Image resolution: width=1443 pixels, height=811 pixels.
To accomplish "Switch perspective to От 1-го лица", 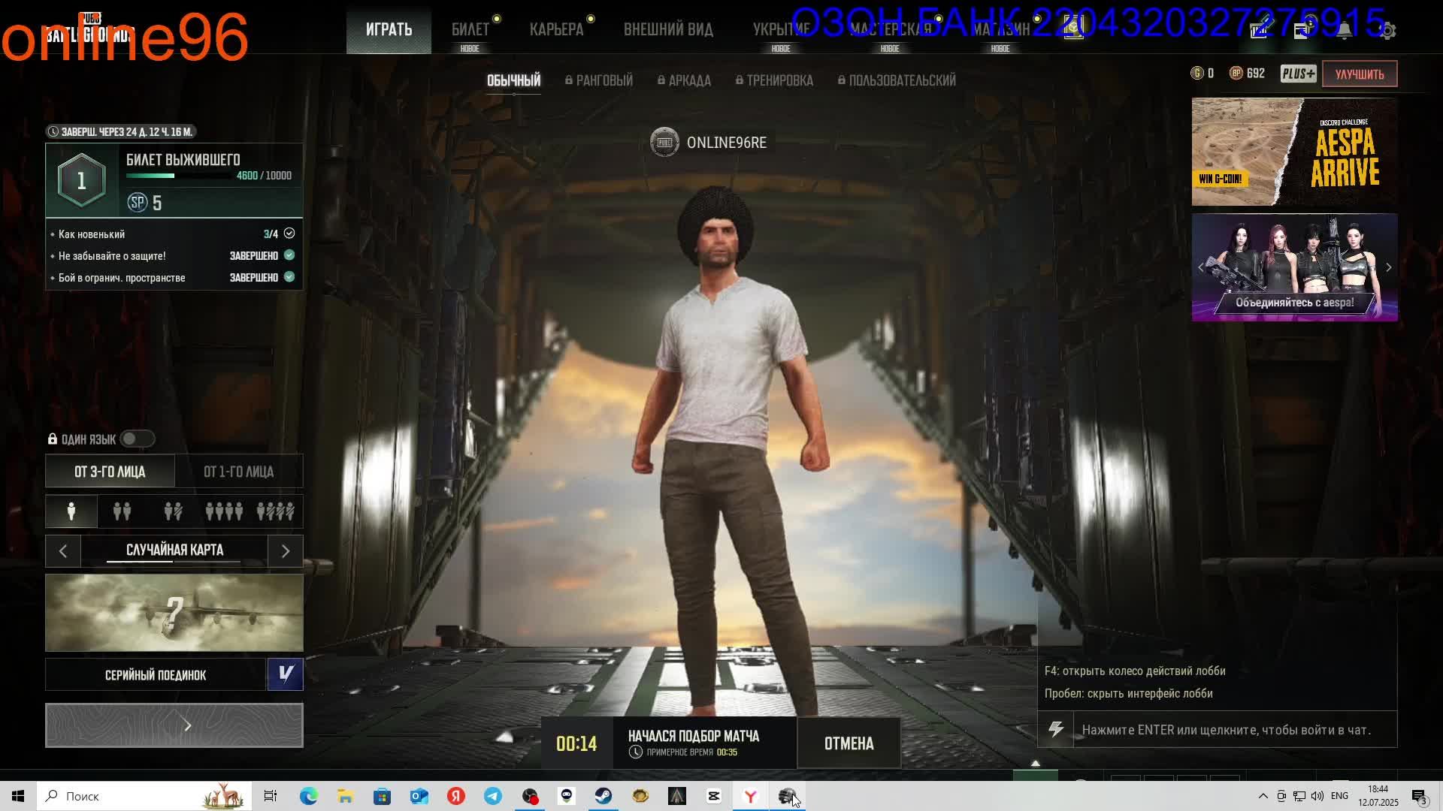I will (238, 472).
